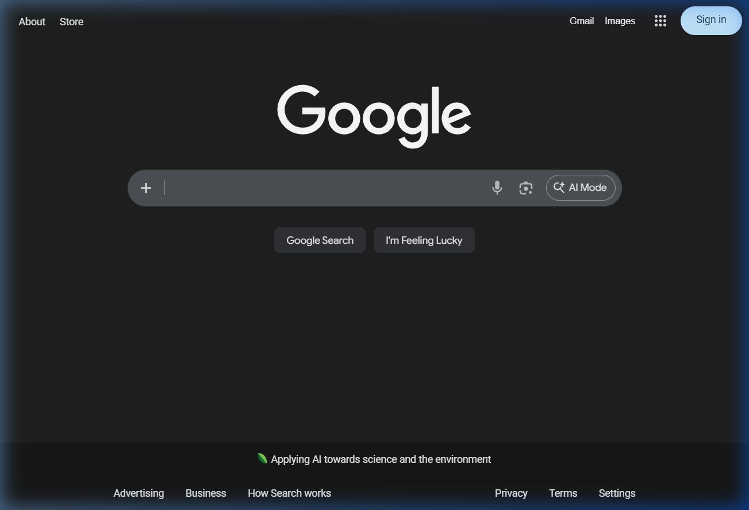
Task: Click the microphone voice search icon
Action: pyautogui.click(x=497, y=188)
